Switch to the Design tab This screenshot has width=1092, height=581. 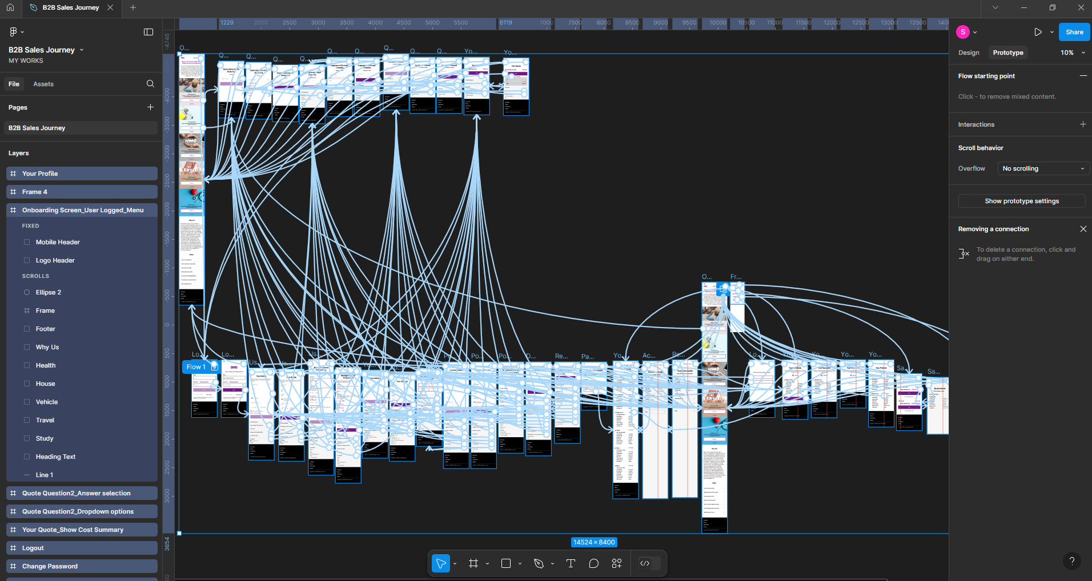click(x=969, y=53)
